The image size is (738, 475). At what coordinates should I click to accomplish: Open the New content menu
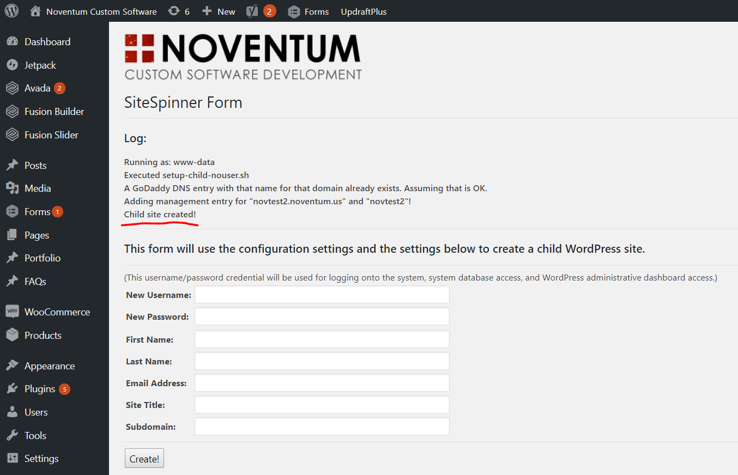(219, 11)
